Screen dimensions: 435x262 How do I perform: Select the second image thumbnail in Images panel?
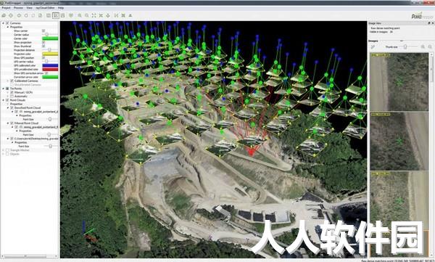pos(399,141)
